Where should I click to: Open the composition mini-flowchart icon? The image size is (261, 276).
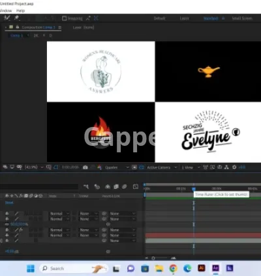tap(86, 186)
